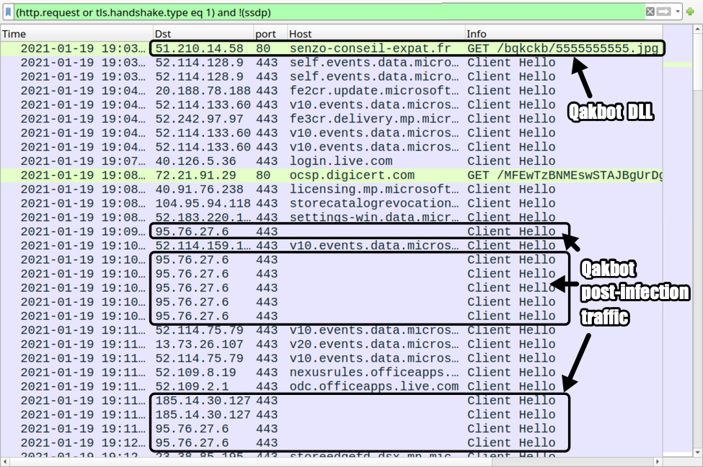
Task: Click the green plus add filter button
Action: pos(690,12)
